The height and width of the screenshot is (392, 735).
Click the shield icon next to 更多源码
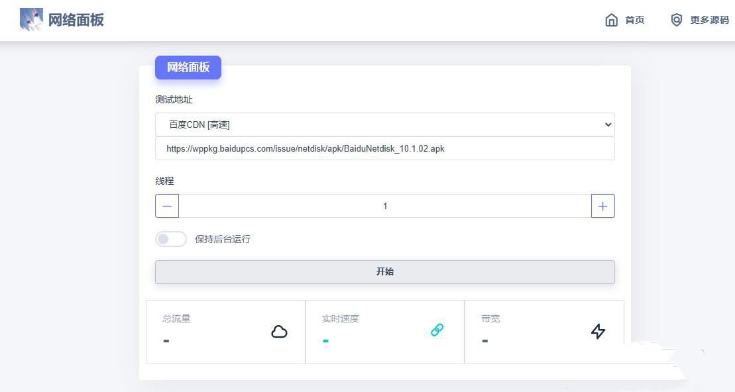coord(677,20)
